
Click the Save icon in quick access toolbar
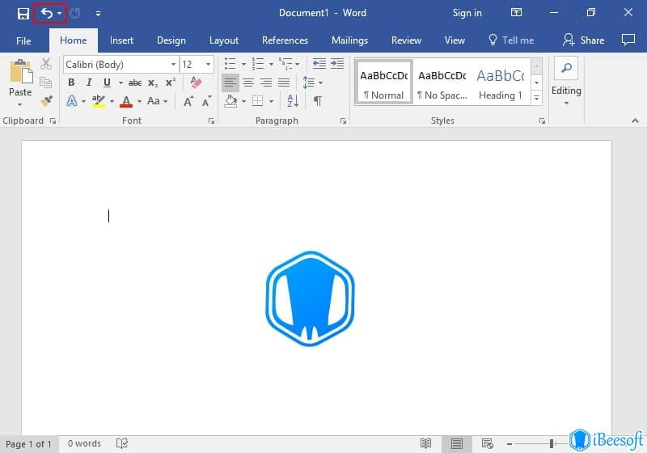pyautogui.click(x=23, y=13)
